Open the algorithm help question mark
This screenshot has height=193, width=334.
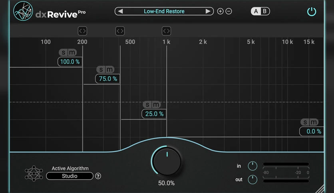(98, 176)
